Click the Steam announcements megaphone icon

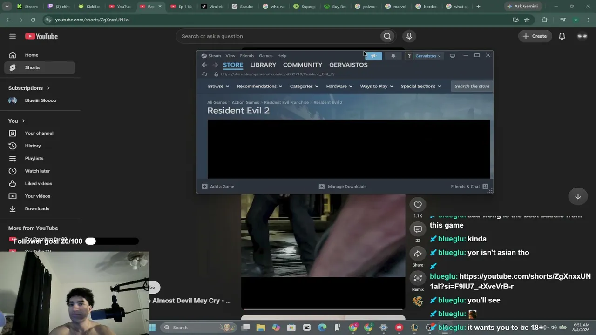(373, 56)
